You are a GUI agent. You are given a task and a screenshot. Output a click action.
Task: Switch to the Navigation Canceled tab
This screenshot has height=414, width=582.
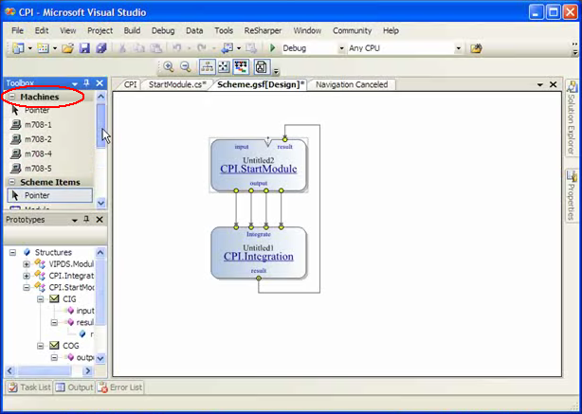pos(352,84)
